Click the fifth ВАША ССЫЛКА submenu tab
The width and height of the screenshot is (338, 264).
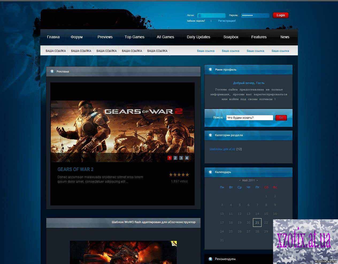[157, 51]
